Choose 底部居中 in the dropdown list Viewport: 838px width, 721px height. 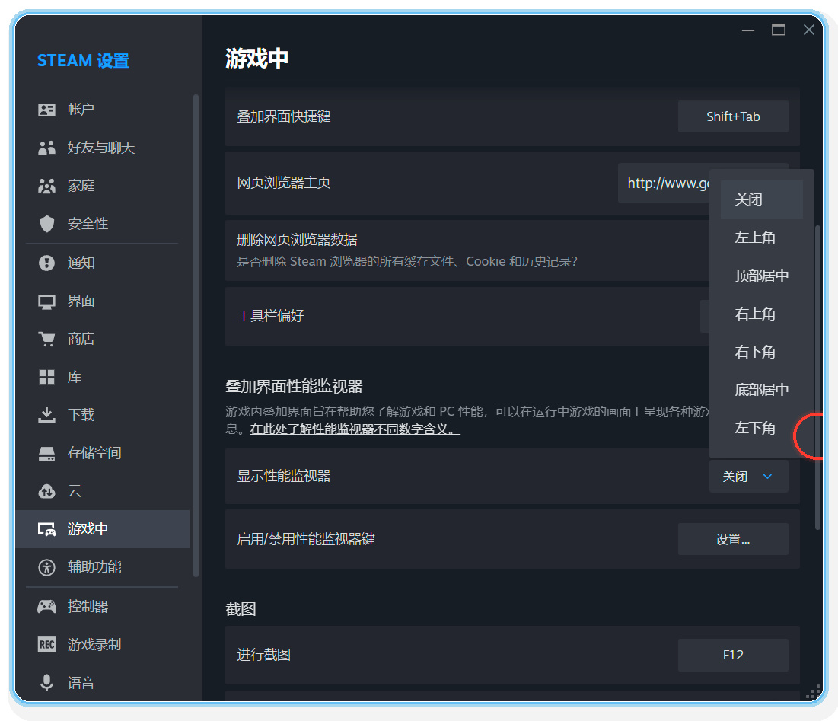(762, 390)
